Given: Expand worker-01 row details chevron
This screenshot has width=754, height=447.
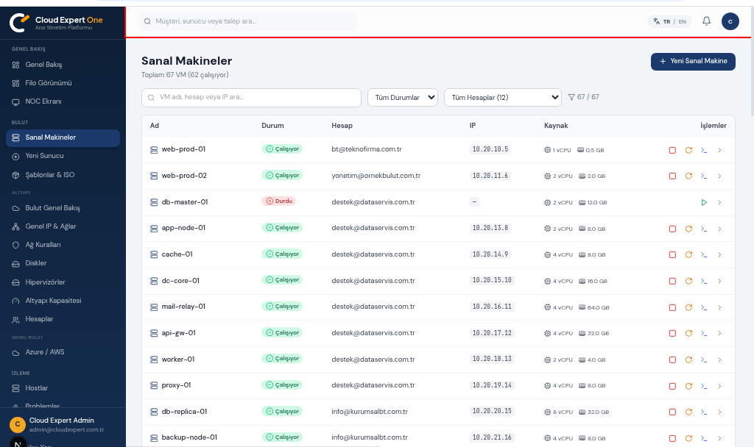Looking at the screenshot, I should 719,360.
